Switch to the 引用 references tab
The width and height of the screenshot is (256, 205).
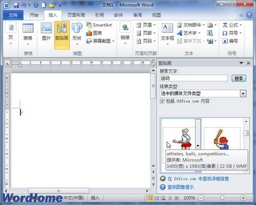tap(99, 15)
